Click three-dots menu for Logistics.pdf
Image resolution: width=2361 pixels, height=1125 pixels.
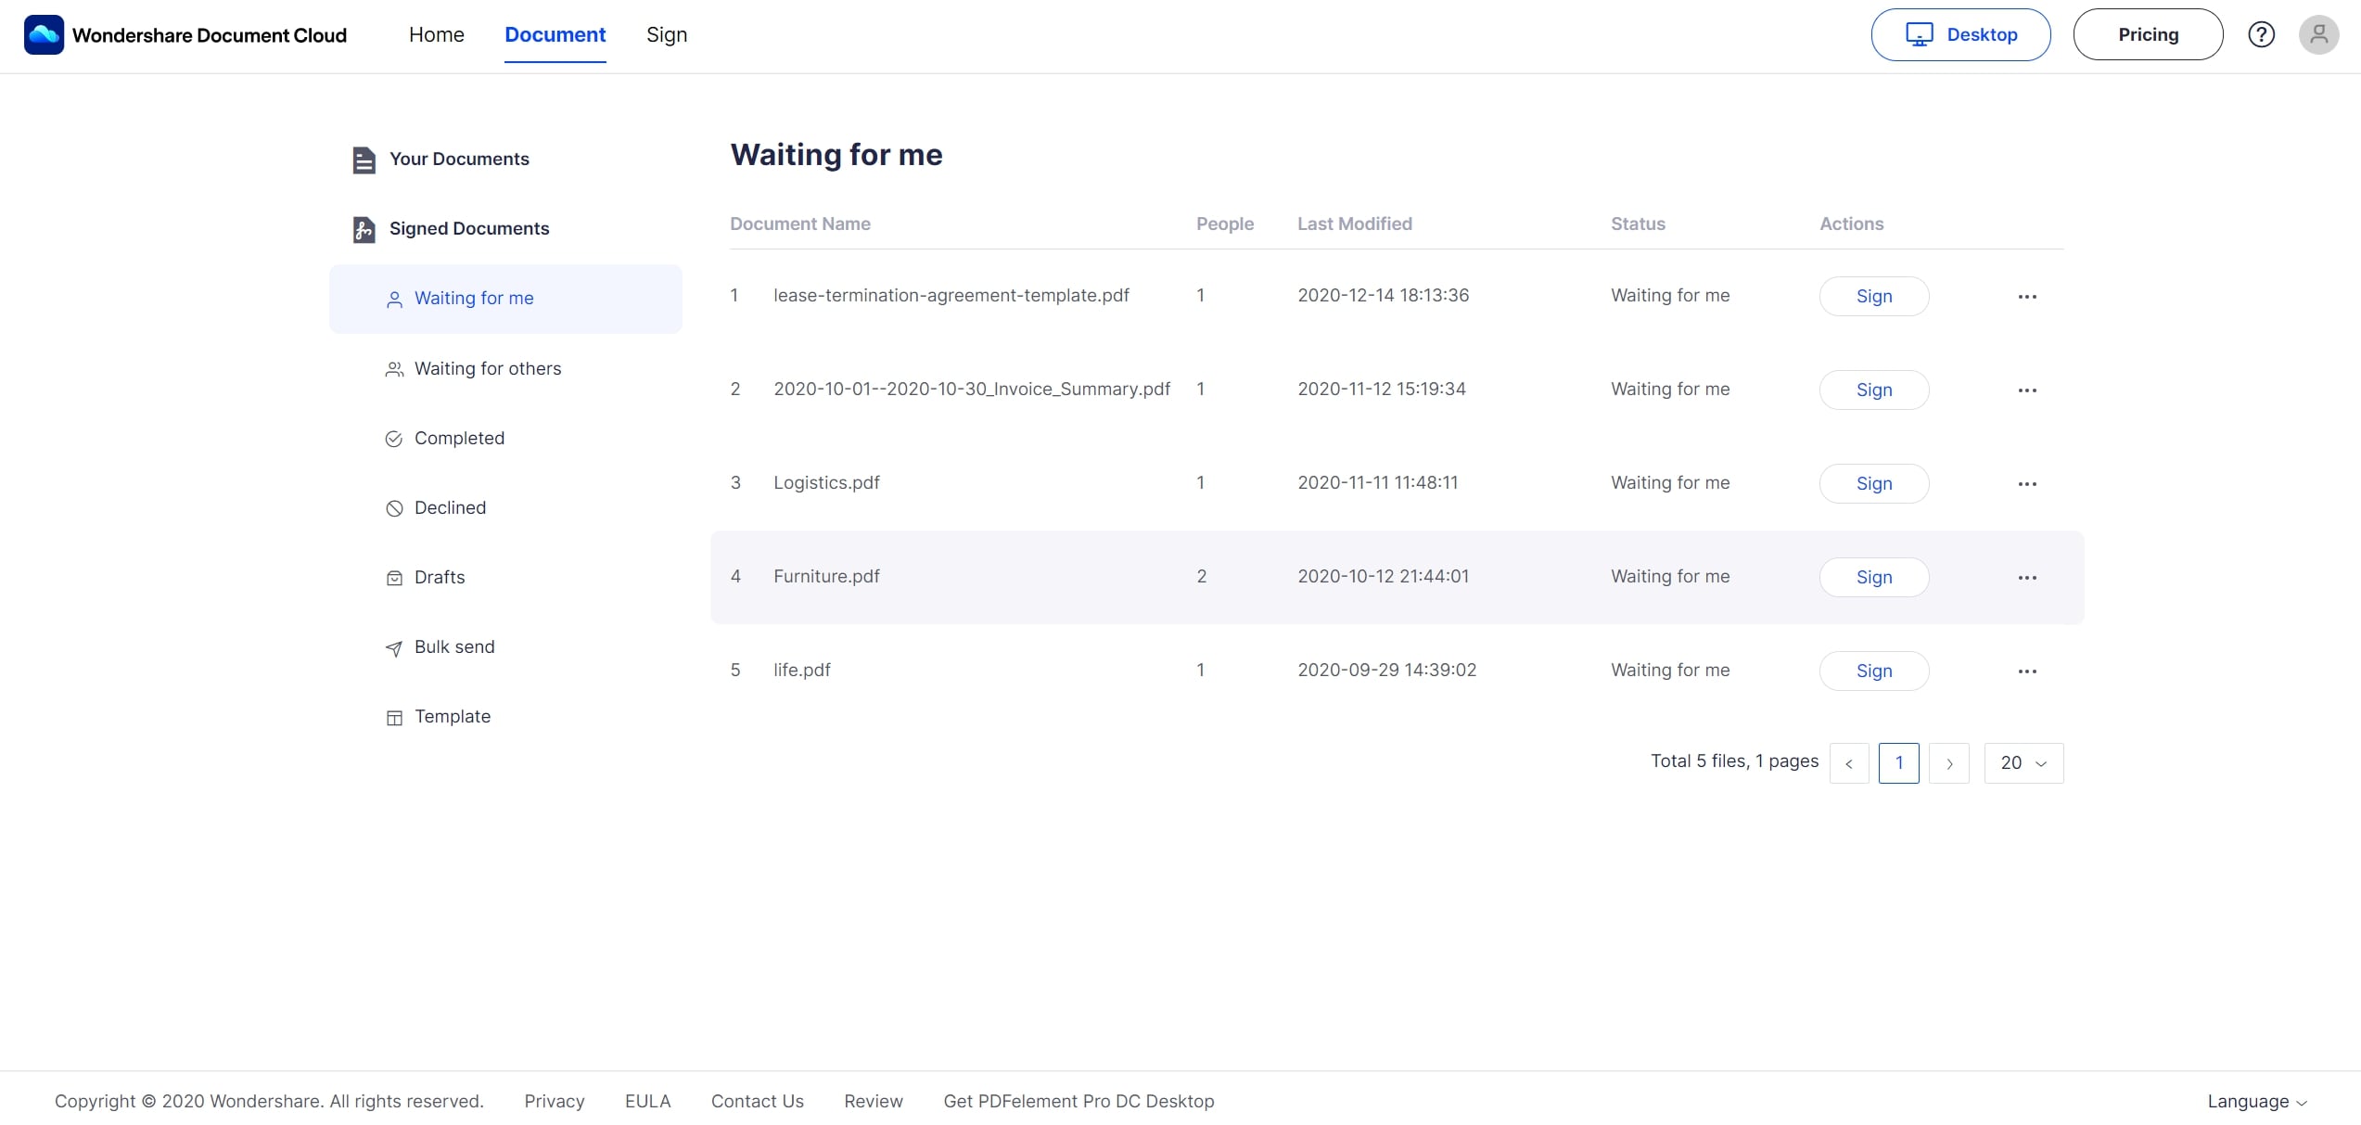tap(2027, 483)
